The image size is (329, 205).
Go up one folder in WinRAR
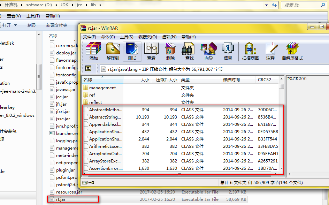(x=88, y=68)
